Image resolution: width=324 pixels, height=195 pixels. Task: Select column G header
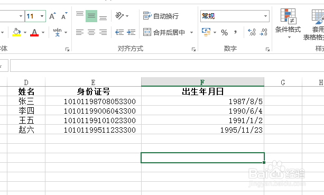[283, 82]
